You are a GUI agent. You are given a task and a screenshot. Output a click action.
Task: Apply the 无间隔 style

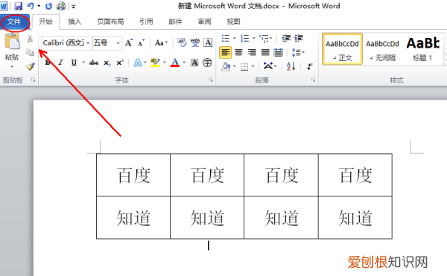(383, 49)
